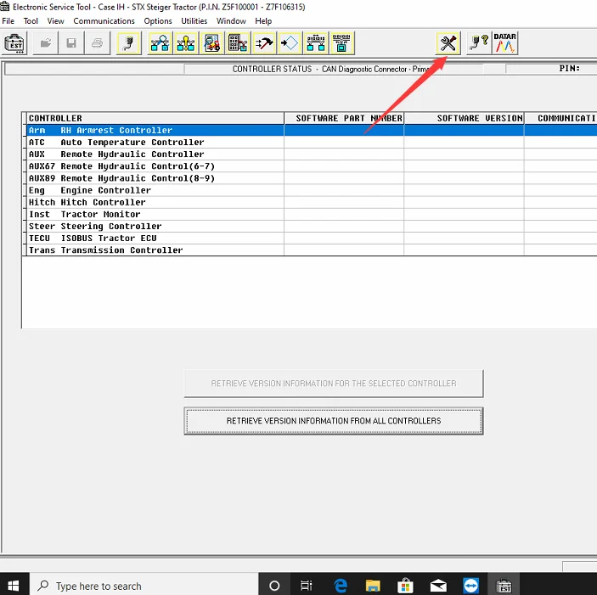Open TeamViewer from the taskbar
The image size is (597, 595).
471,586
